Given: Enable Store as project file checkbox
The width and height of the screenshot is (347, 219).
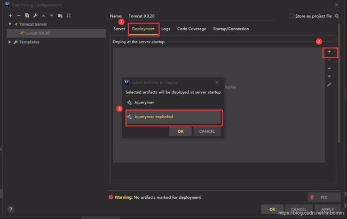Looking at the screenshot, I should coord(291,16).
